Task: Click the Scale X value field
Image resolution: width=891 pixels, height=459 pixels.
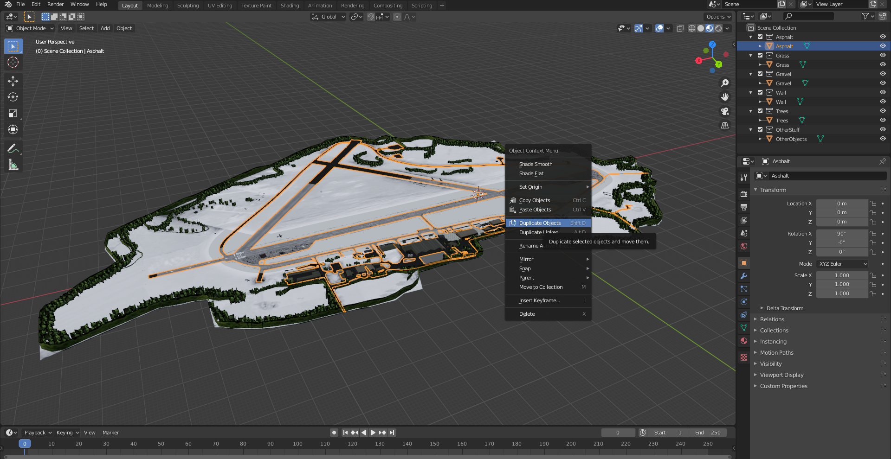Action: [841, 275]
